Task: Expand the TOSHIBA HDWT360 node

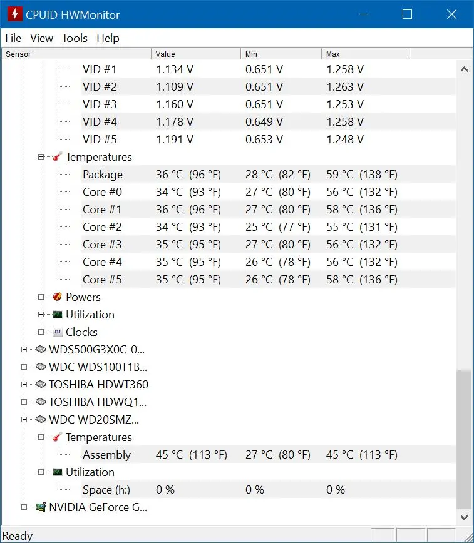Action: tap(24, 384)
